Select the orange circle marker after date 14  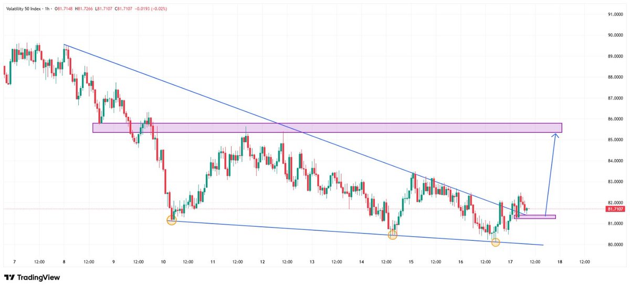pos(392,236)
